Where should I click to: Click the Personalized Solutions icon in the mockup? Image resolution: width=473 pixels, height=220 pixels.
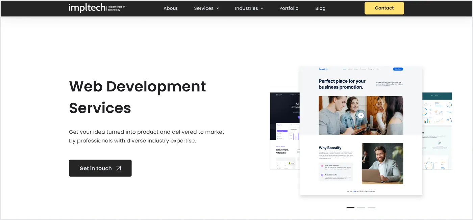tap(322, 166)
